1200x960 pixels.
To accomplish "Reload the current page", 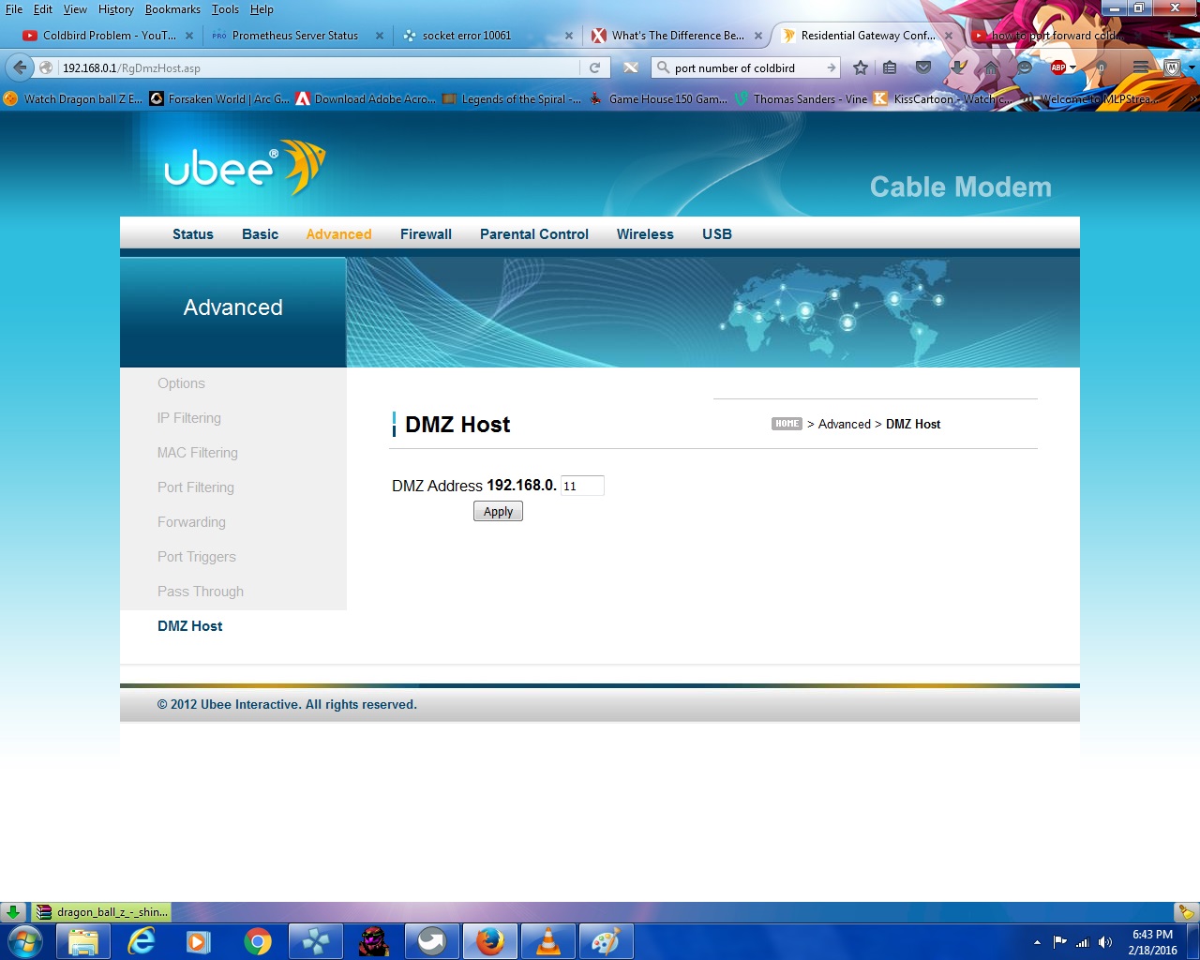I will 594,67.
